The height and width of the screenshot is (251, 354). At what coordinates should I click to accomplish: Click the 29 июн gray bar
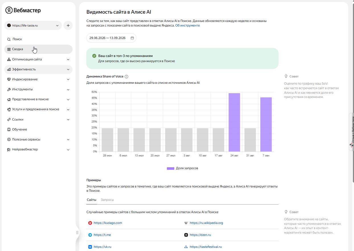coord(107,140)
